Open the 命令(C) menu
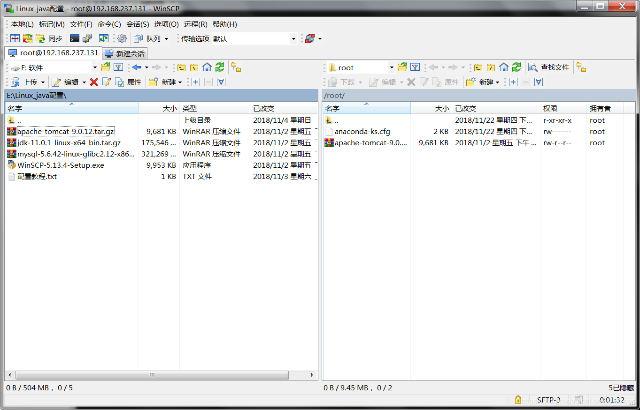The width and height of the screenshot is (640, 410). pyautogui.click(x=109, y=24)
